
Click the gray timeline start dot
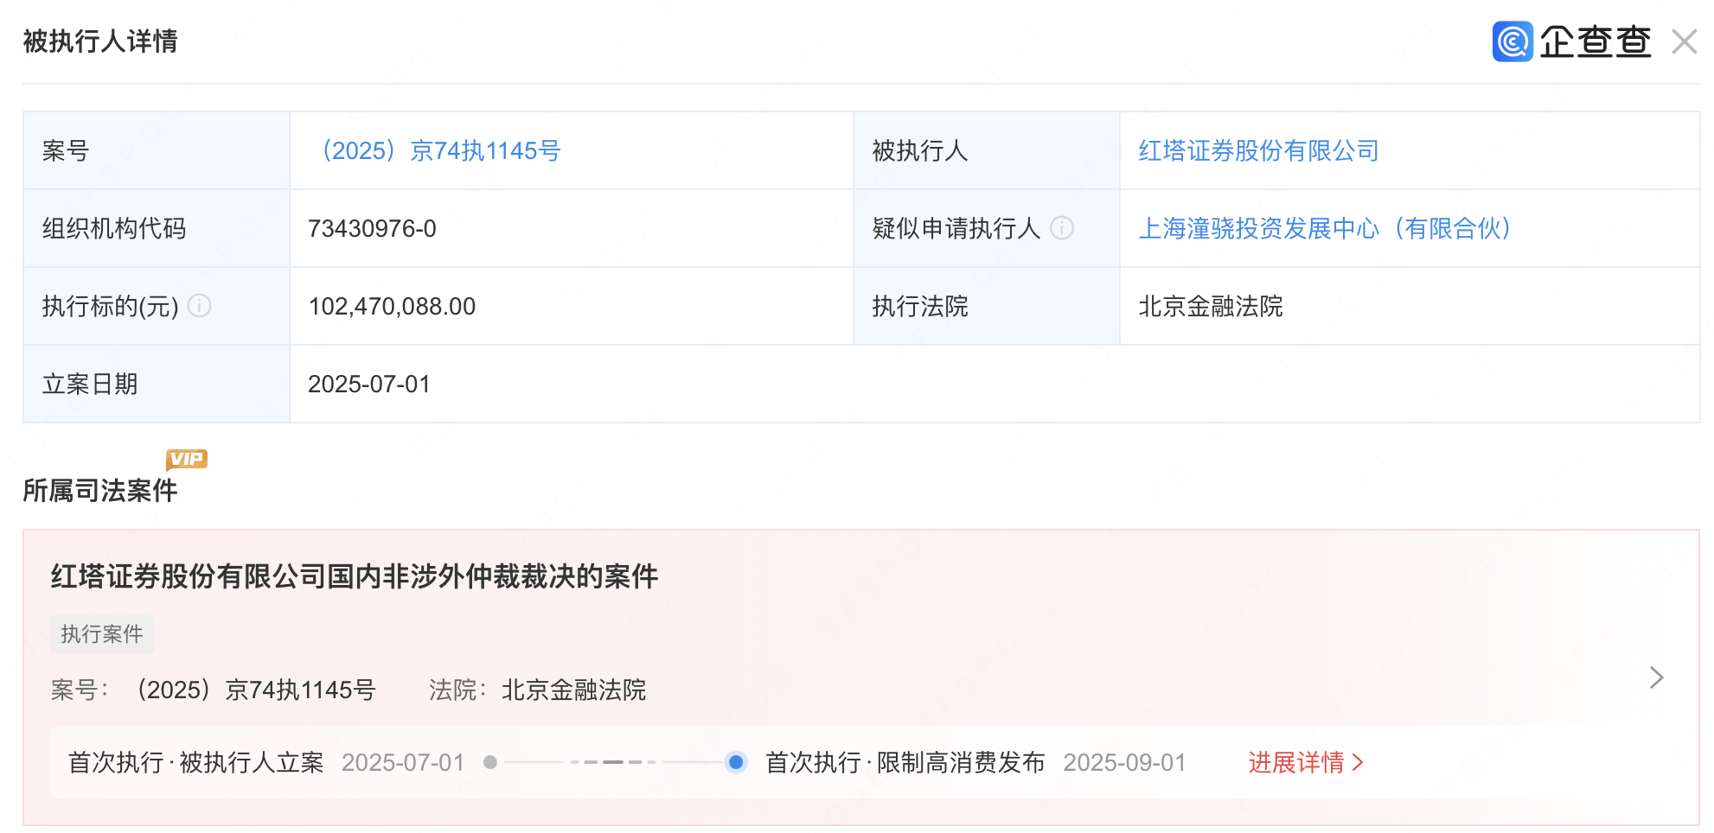[490, 762]
